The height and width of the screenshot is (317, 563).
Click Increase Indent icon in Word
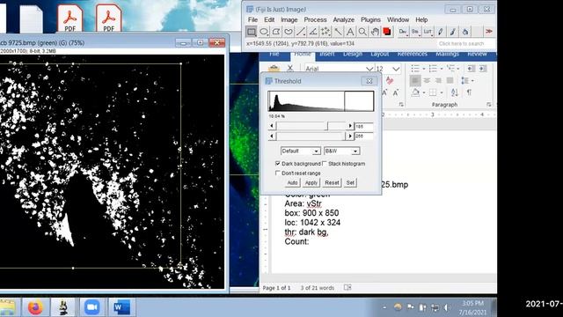coord(483,69)
